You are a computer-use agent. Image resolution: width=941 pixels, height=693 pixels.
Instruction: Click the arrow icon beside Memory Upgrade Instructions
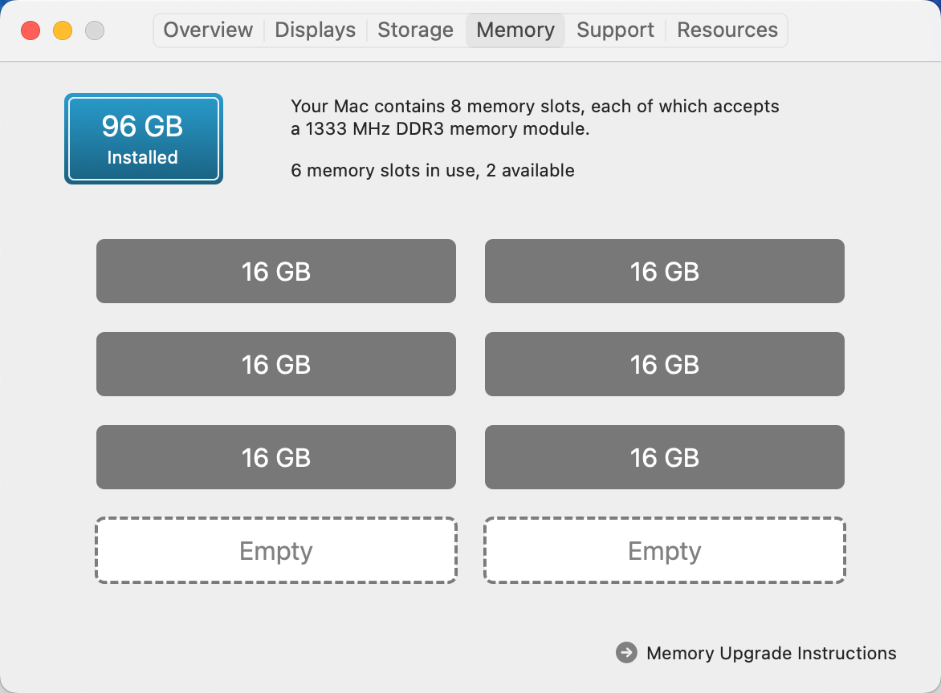[x=626, y=653]
